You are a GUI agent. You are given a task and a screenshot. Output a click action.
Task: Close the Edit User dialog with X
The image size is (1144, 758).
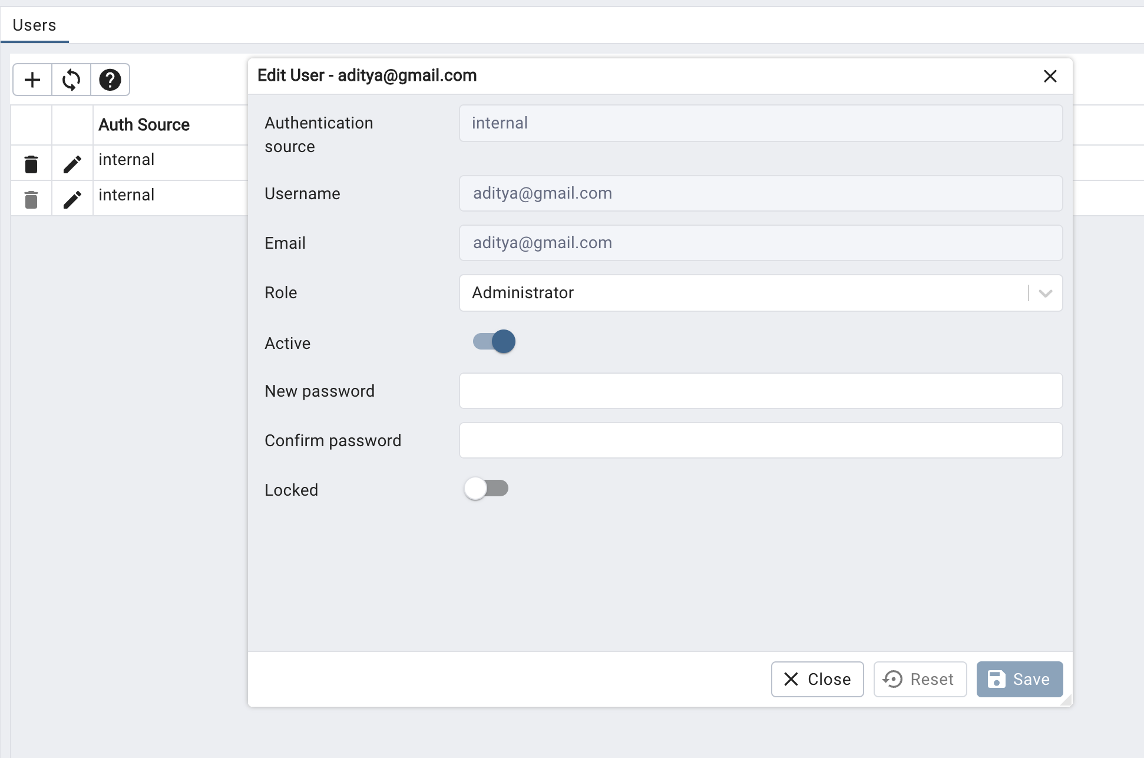pyautogui.click(x=1050, y=76)
